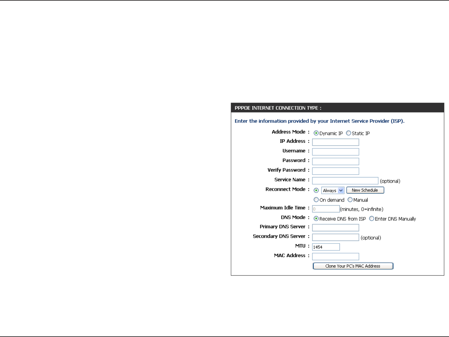Screen dimensions: 449x337
Task: Click Clone Your PC's MAC Address button
Action: click(x=353, y=266)
